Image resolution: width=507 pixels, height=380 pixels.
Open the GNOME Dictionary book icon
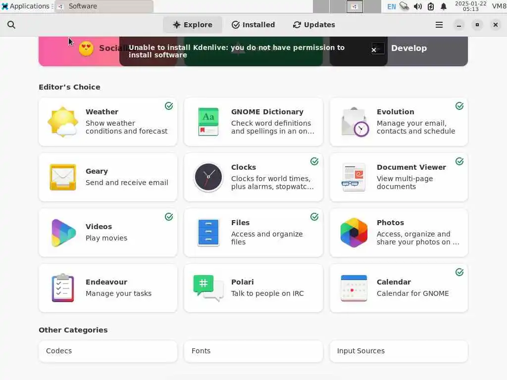(208, 122)
